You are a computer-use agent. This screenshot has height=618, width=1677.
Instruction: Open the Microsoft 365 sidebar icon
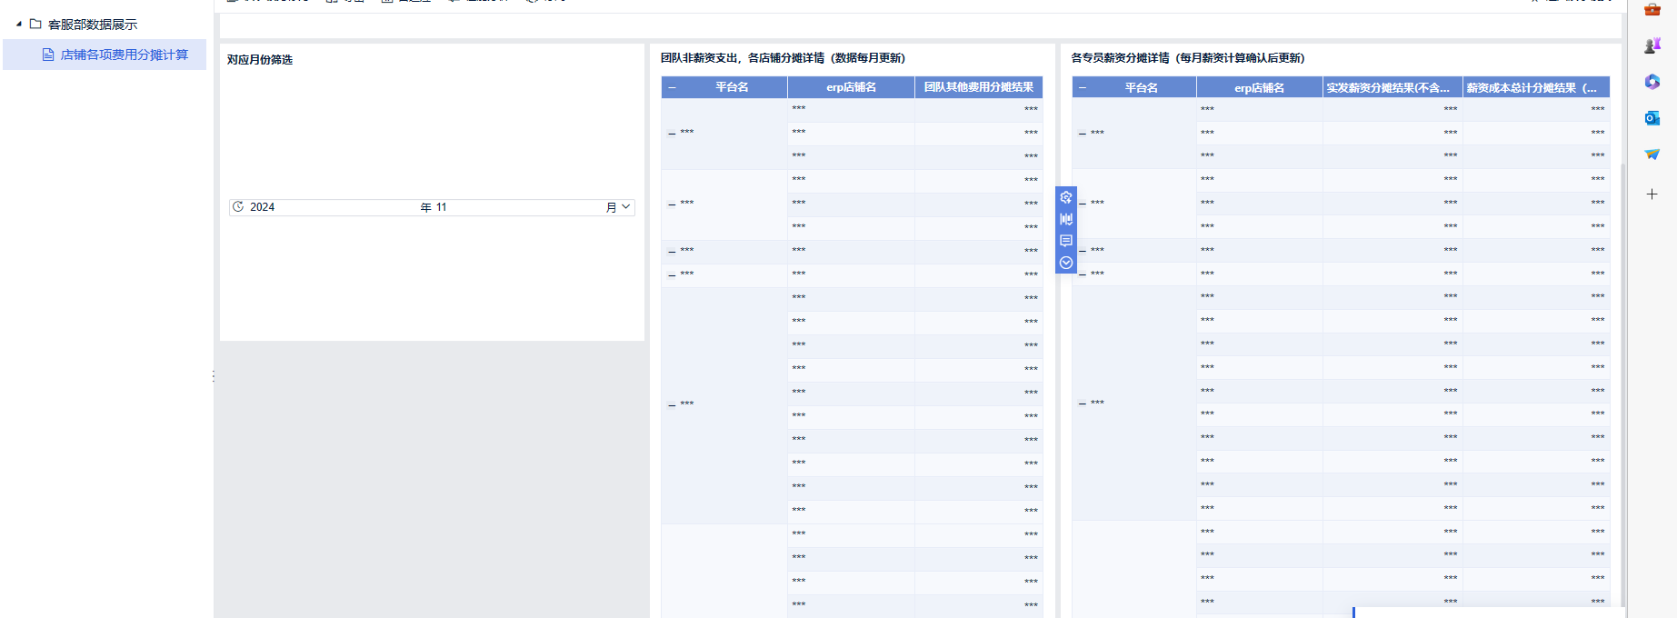point(1652,82)
